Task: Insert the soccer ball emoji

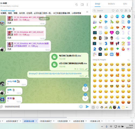Action: coord(117,33)
